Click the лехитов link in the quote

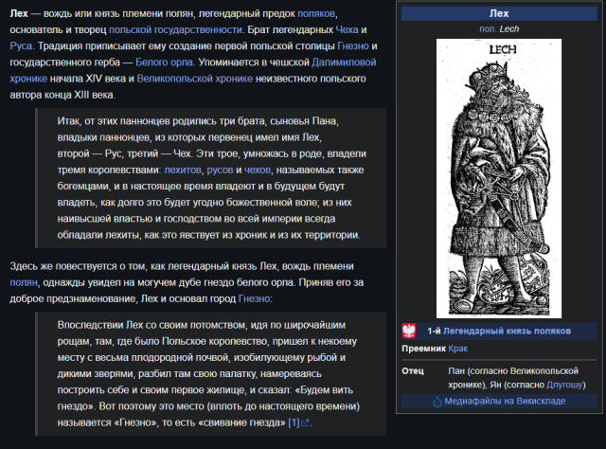(x=183, y=170)
